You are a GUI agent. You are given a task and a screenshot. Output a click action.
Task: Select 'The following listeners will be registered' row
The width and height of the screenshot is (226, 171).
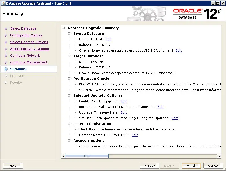127,129
